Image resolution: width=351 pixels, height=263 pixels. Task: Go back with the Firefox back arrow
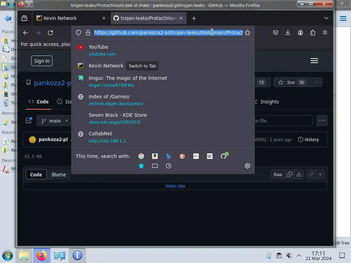click(x=26, y=33)
